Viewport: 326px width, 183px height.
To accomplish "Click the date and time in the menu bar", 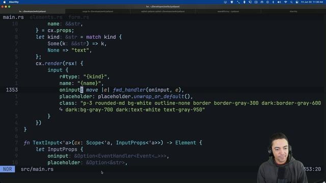I will (x=312, y=2).
